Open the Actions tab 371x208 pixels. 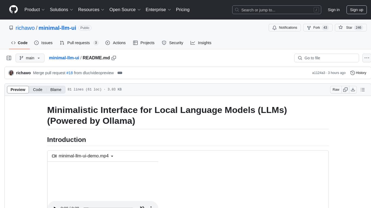pyautogui.click(x=115, y=43)
